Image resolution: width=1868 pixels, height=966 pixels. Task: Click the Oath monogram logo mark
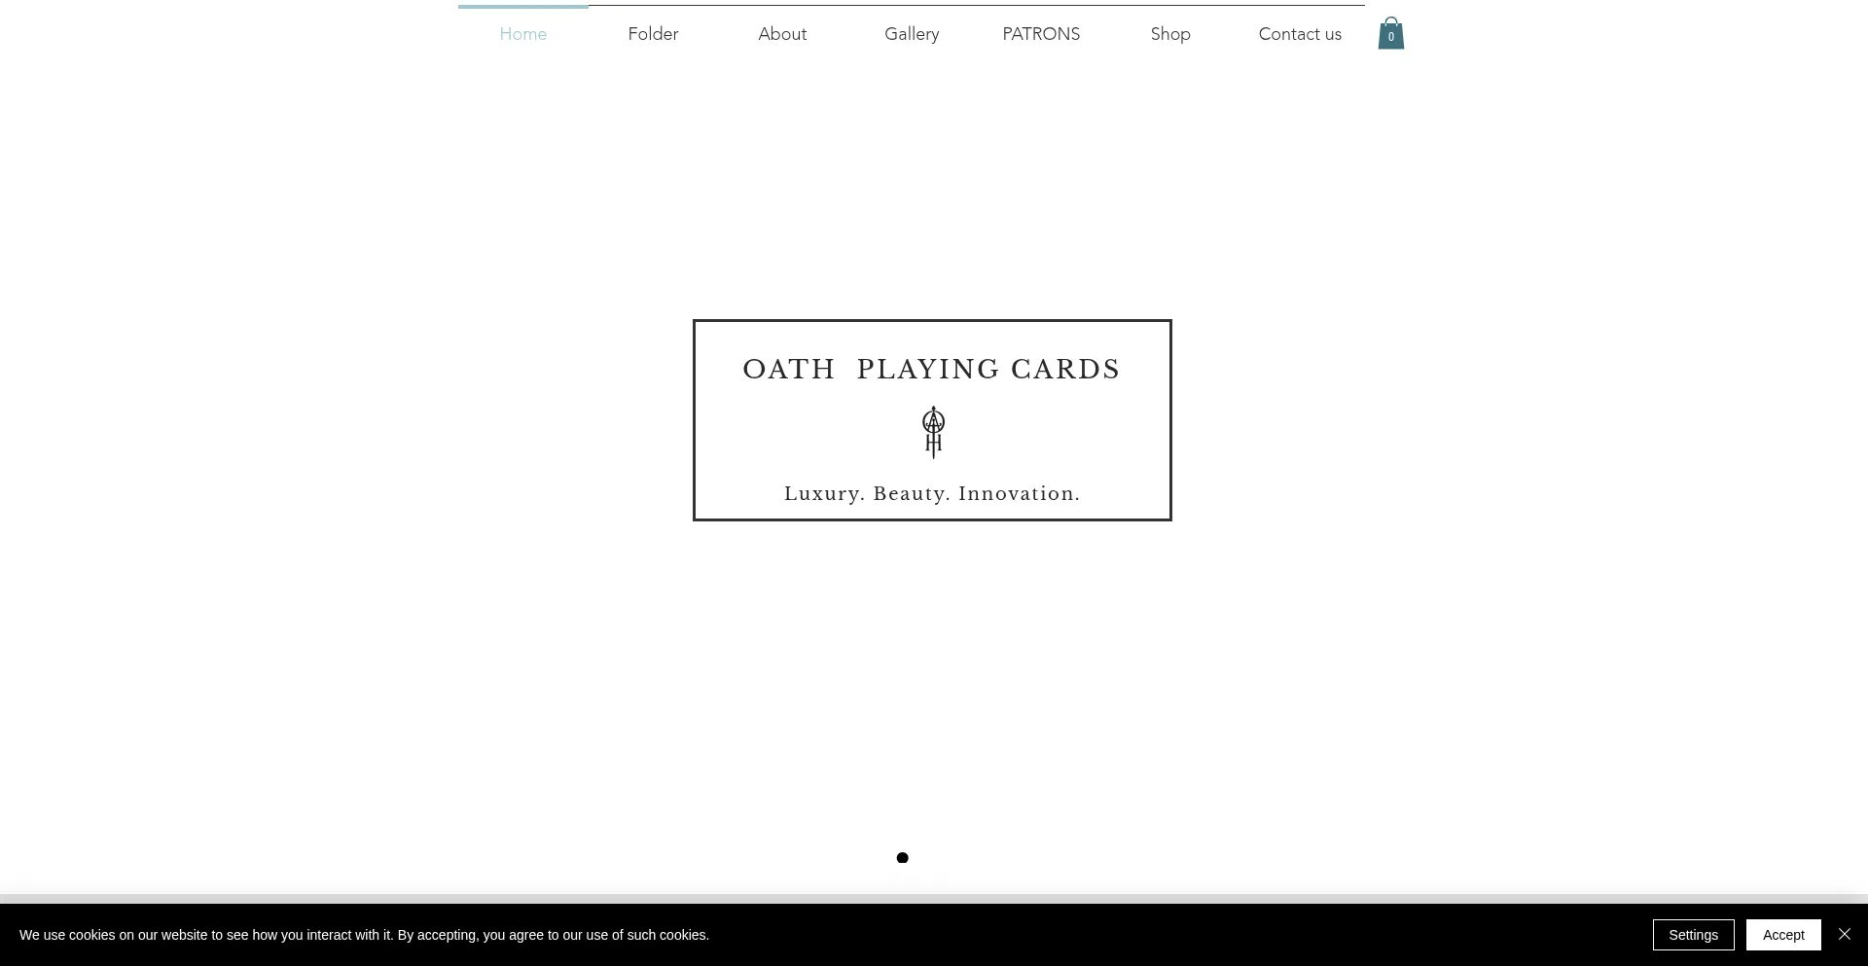tap(932, 432)
